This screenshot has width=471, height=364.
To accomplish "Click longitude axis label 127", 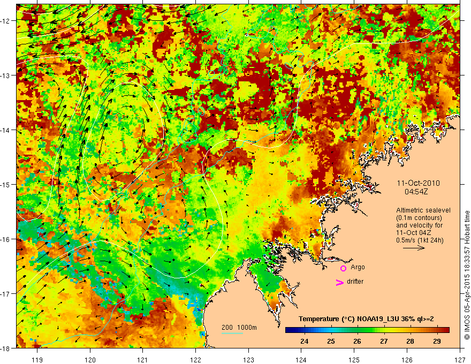I will [460, 359].
